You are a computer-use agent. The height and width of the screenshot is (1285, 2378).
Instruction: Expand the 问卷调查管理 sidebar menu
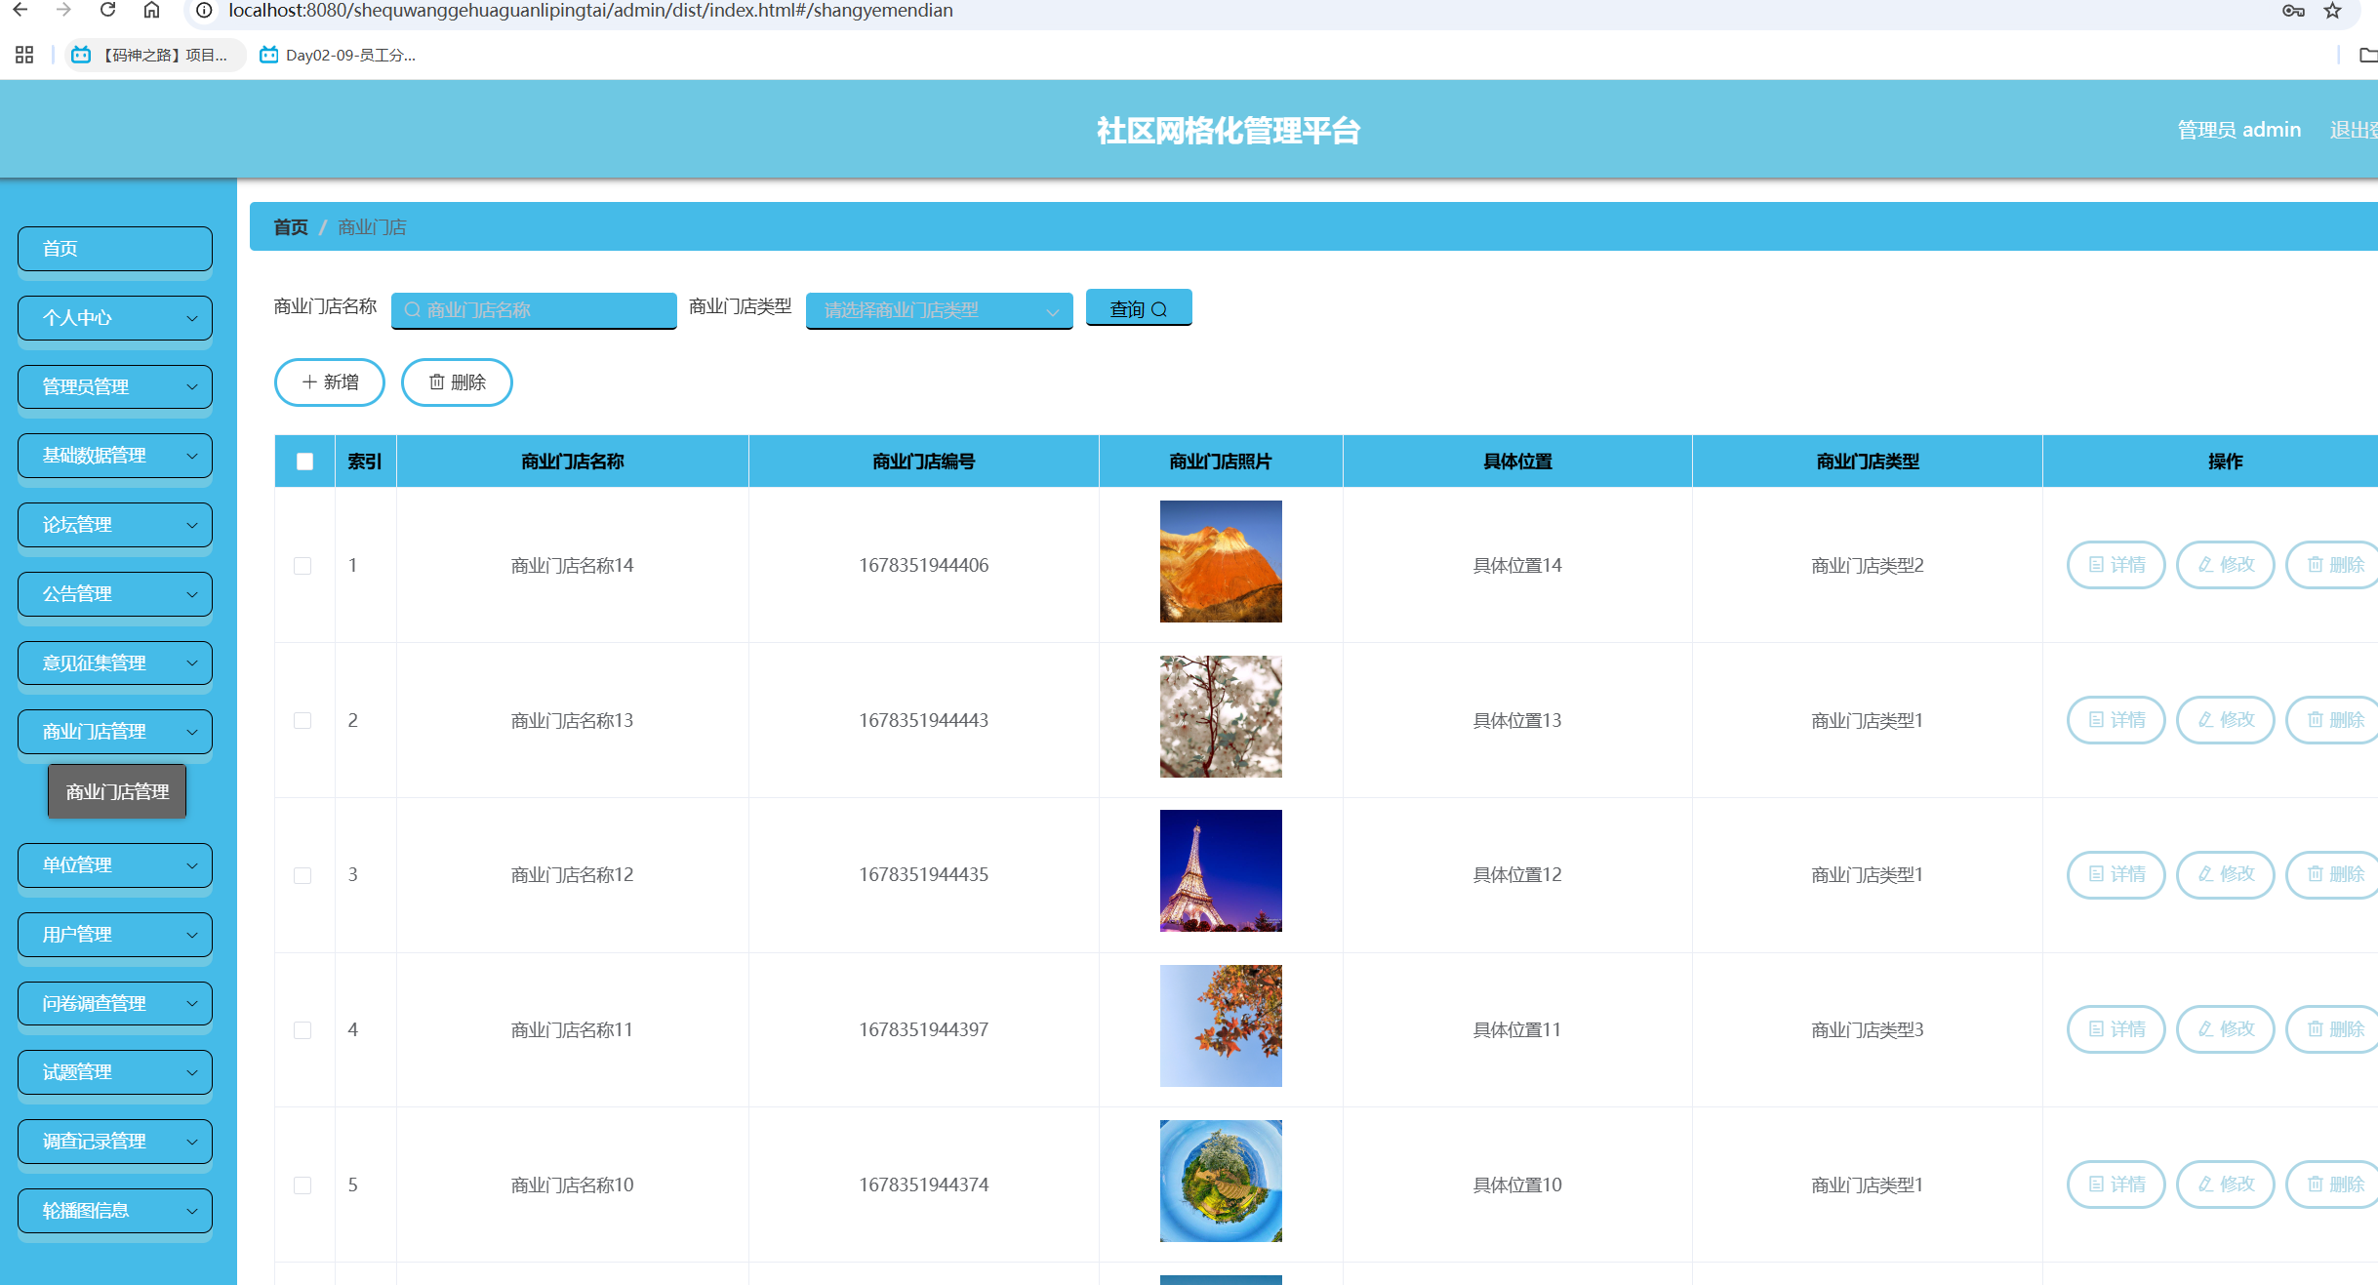(115, 1003)
